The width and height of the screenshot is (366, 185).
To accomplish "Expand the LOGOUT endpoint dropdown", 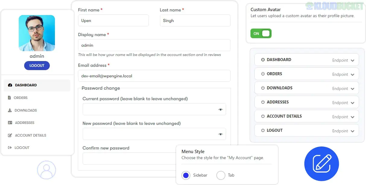I will tap(353, 130).
